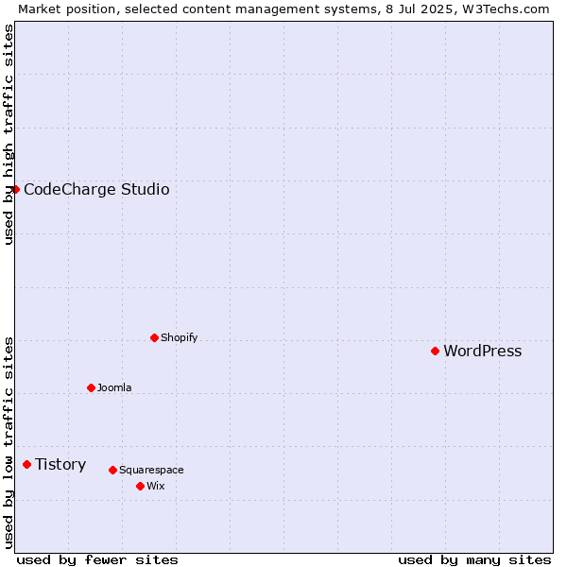Click the 'used by fewer sites' axis label

(x=97, y=560)
